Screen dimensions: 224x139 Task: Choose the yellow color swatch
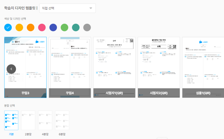pos(19,27)
